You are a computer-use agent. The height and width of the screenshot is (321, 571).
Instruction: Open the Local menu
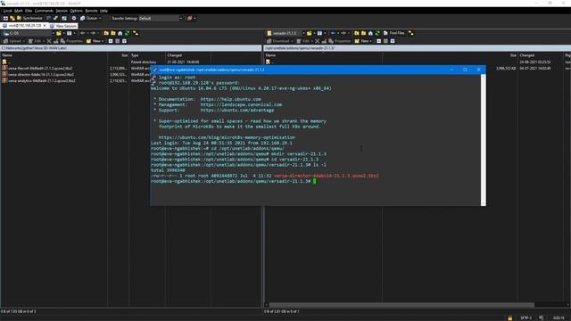[7, 11]
